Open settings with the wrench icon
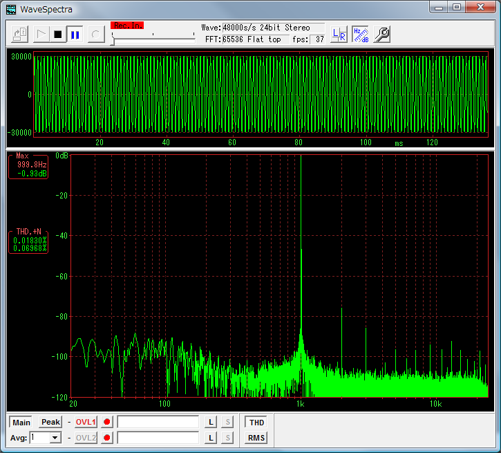 (x=382, y=35)
